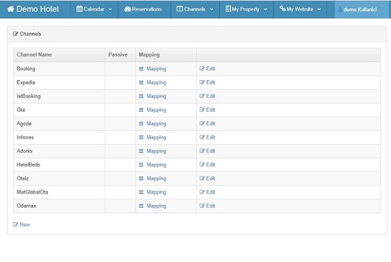The height and width of the screenshot is (262, 391).
Task: Select the Otelz channel name
Action: (x=22, y=178)
